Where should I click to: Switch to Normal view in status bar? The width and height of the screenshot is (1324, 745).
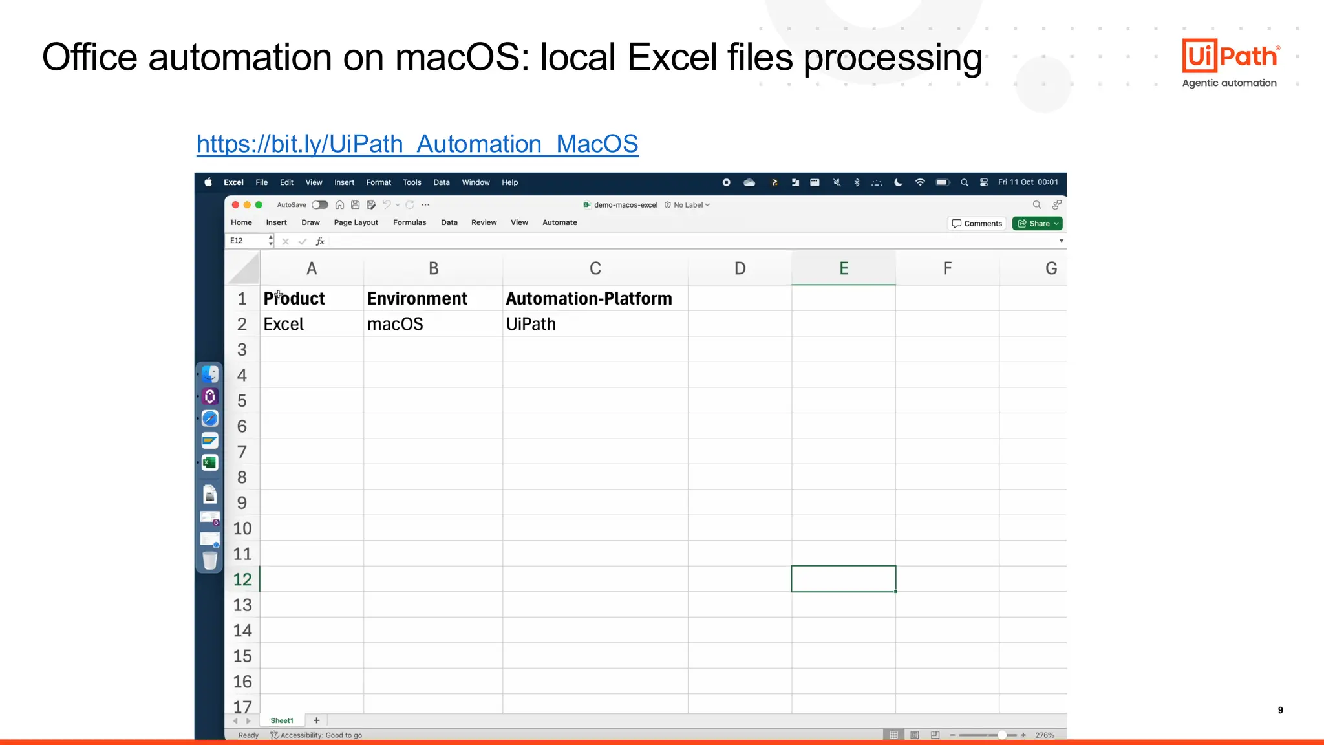coord(894,735)
